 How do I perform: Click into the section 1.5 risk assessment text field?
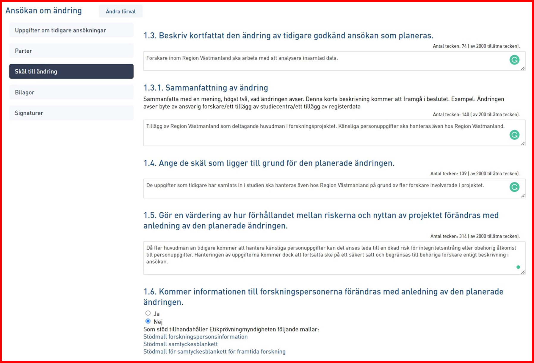pos(334,258)
